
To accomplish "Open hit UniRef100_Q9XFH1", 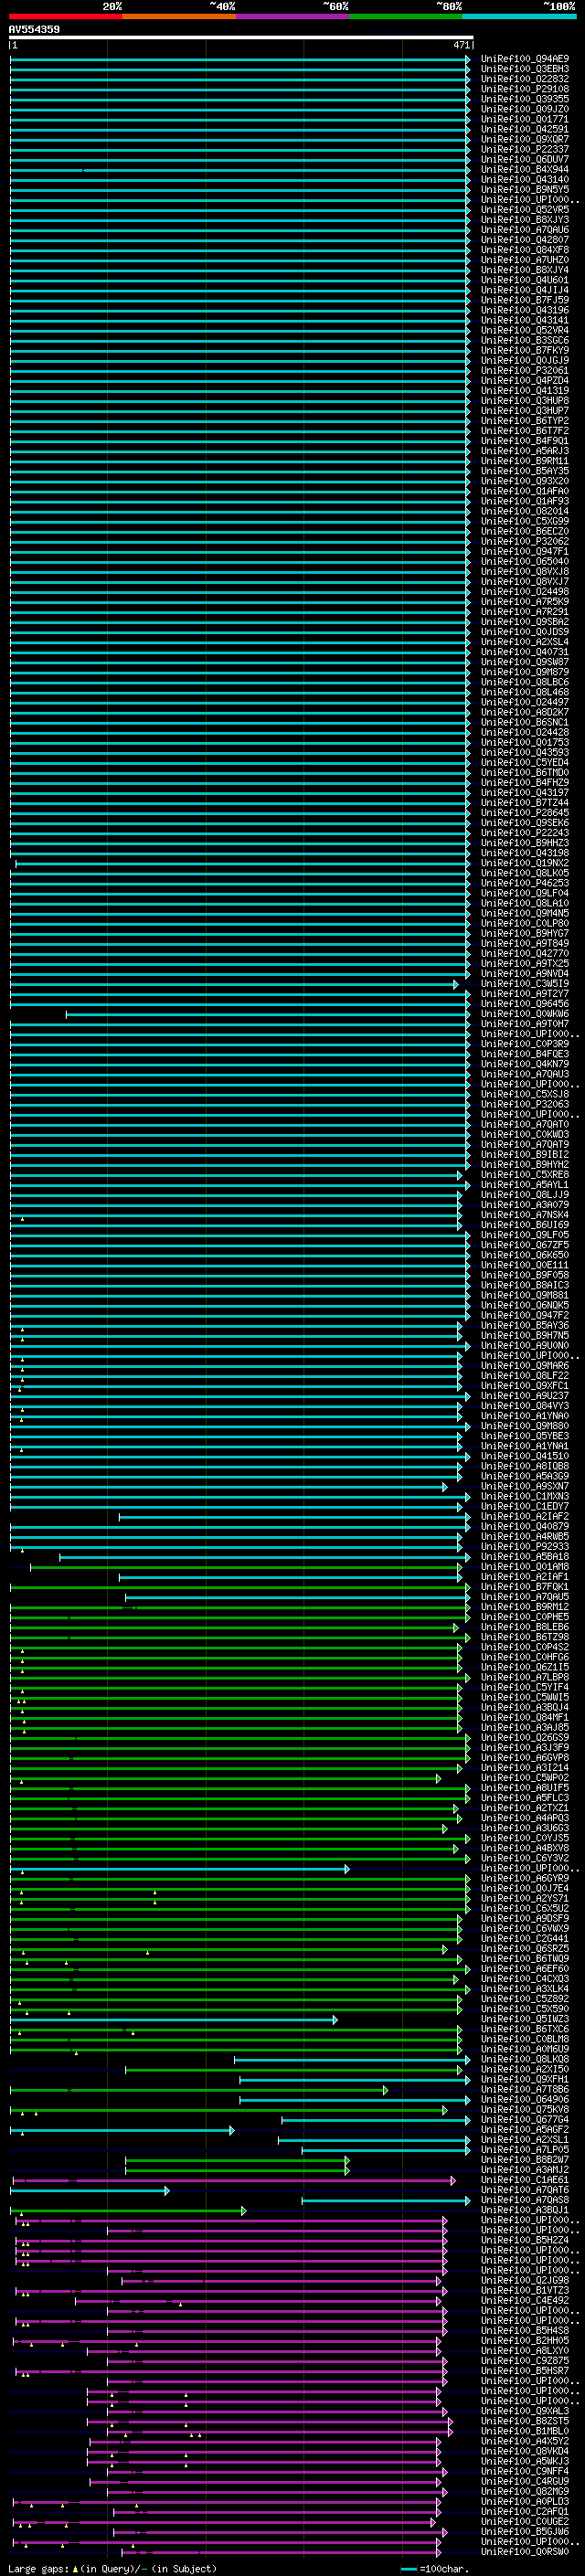I will tap(525, 2079).
